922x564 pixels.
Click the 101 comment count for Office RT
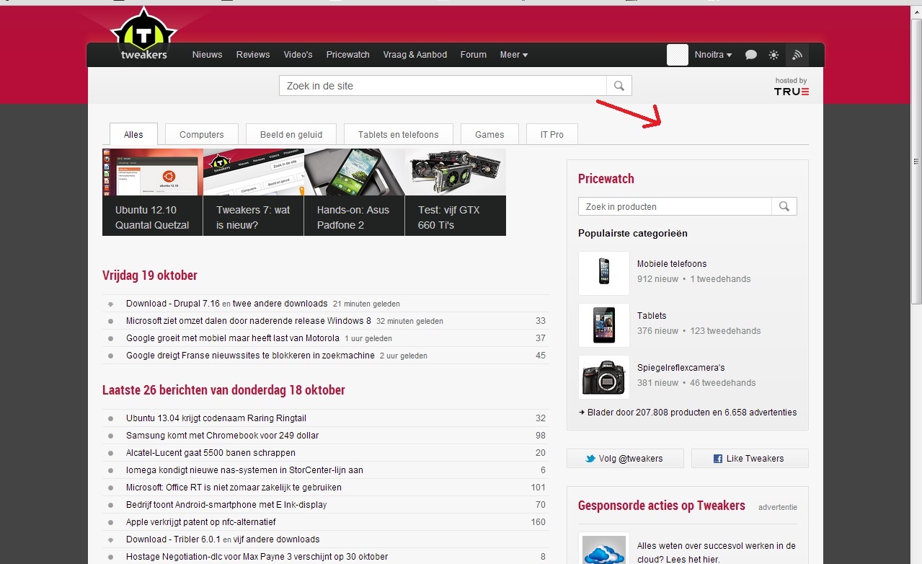tap(538, 488)
